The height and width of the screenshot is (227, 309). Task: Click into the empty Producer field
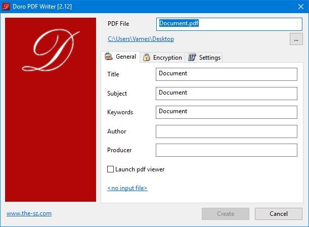[x=227, y=150]
